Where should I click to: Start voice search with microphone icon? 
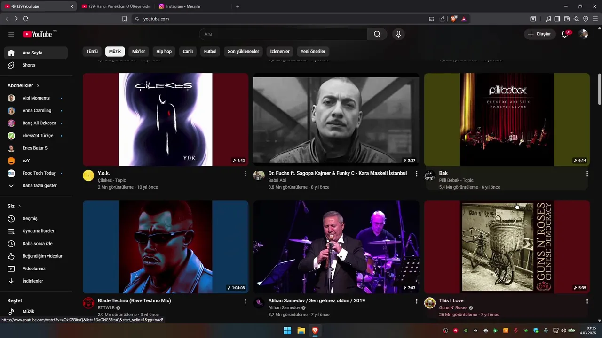click(398, 34)
